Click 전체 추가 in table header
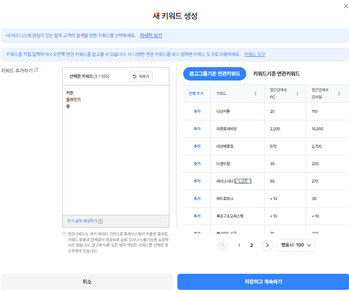 pyautogui.click(x=196, y=93)
